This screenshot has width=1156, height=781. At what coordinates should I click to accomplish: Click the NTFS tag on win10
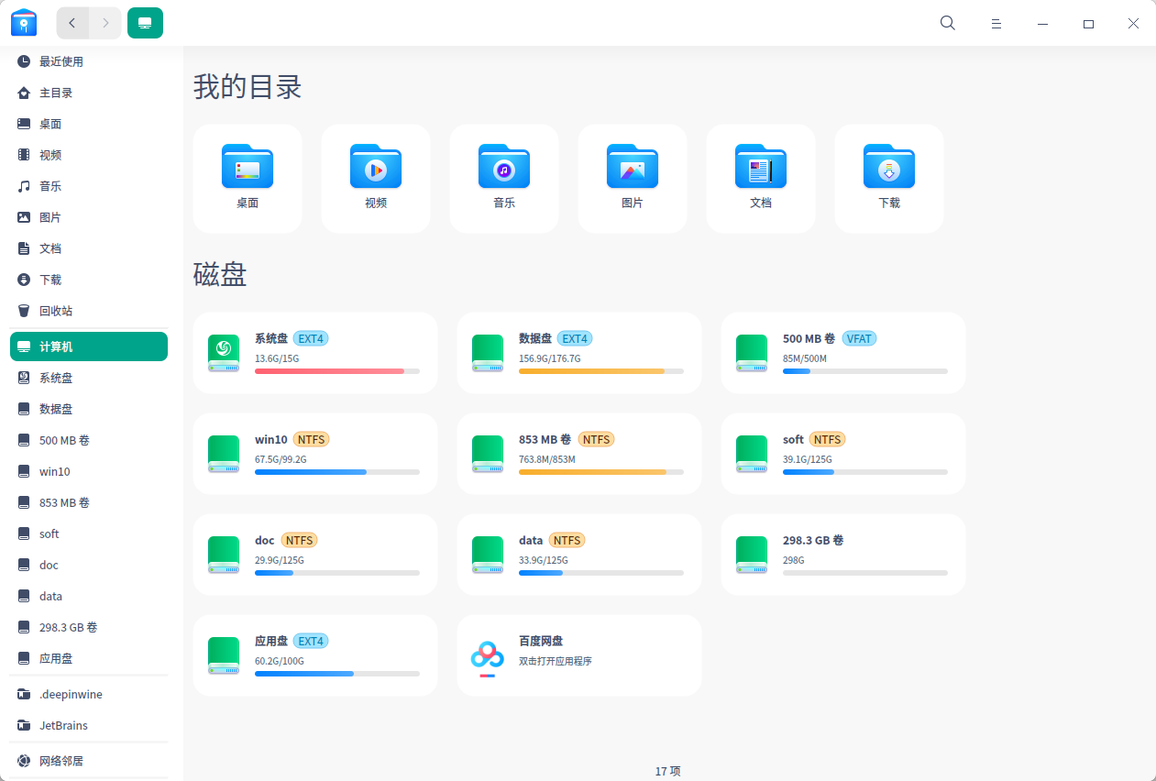312,439
